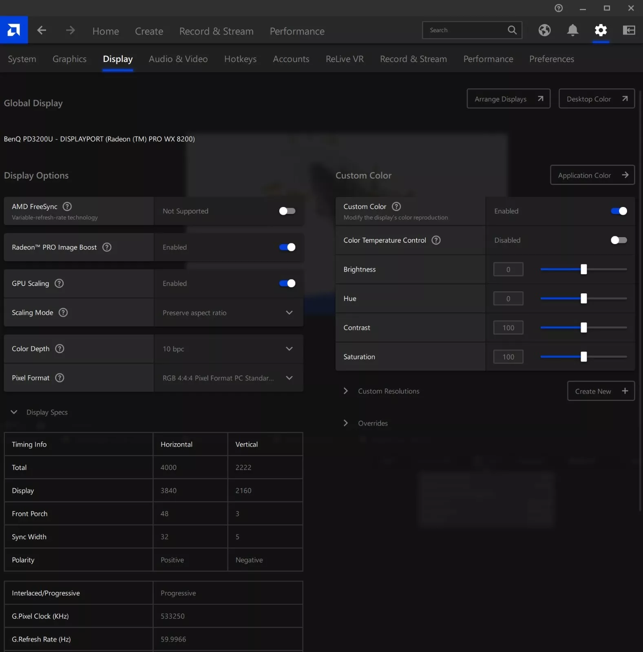Screen dimensions: 643x652
Task: Show help for Color Temperature Control
Action: pyautogui.click(x=436, y=240)
